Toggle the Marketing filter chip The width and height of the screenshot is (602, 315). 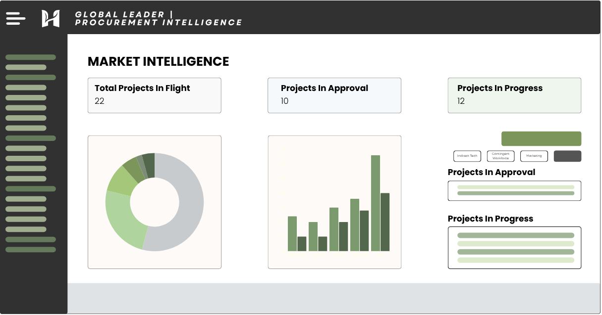point(534,156)
